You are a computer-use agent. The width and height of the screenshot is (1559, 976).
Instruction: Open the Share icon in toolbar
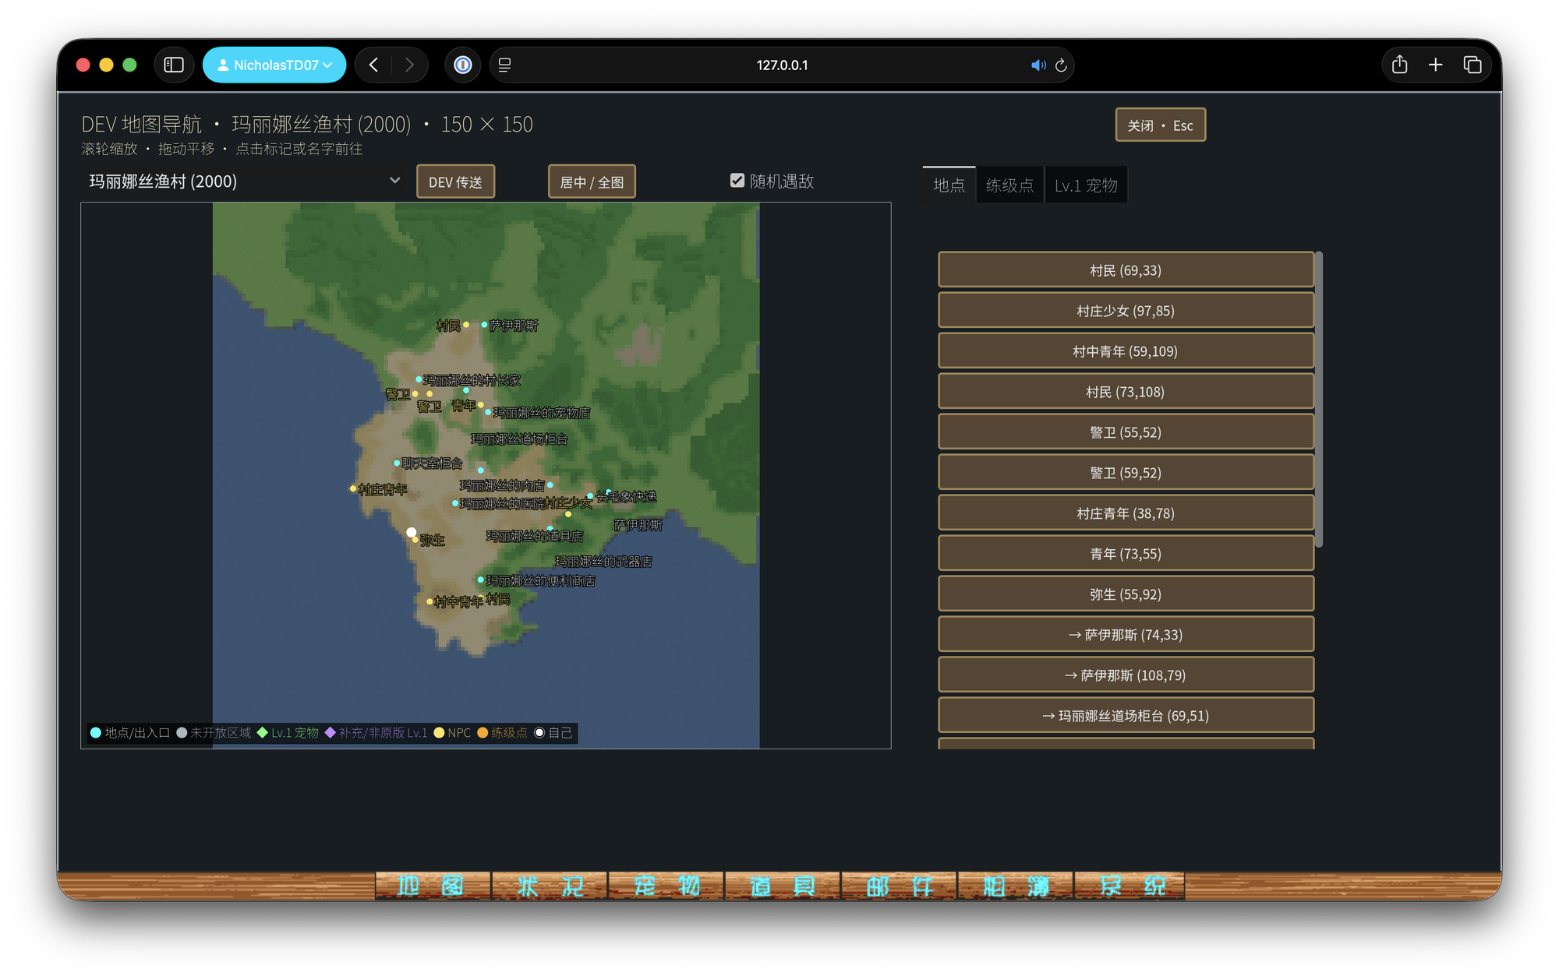[x=1399, y=65]
